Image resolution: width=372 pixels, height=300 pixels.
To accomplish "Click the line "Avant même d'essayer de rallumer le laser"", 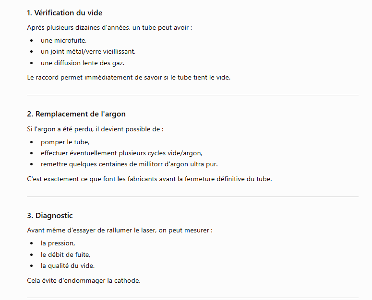I will 120,231.
